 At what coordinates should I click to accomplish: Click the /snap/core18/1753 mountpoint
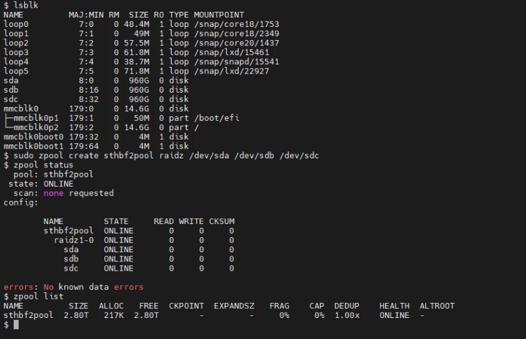point(233,24)
